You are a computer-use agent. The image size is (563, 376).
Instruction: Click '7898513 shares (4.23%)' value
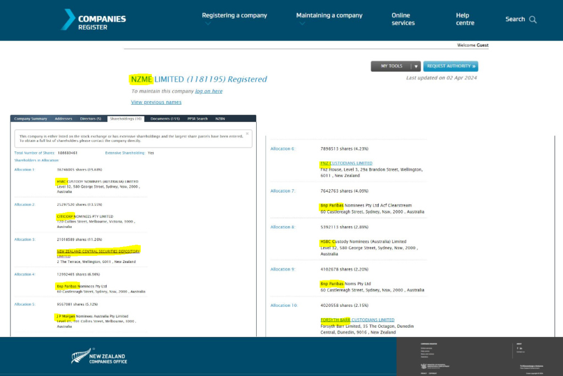pos(344,149)
